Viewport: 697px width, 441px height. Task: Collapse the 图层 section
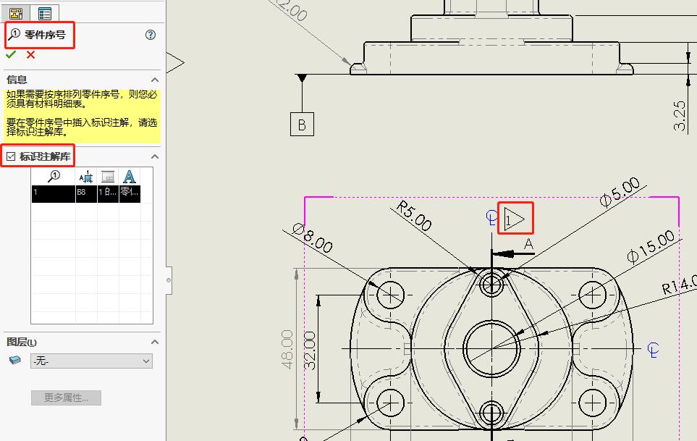click(155, 342)
